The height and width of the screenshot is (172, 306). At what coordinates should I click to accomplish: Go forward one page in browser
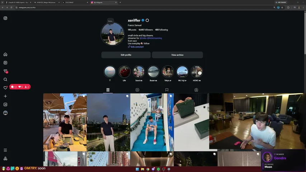(7, 8)
